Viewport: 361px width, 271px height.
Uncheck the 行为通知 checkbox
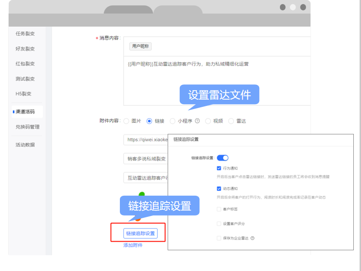219,168
